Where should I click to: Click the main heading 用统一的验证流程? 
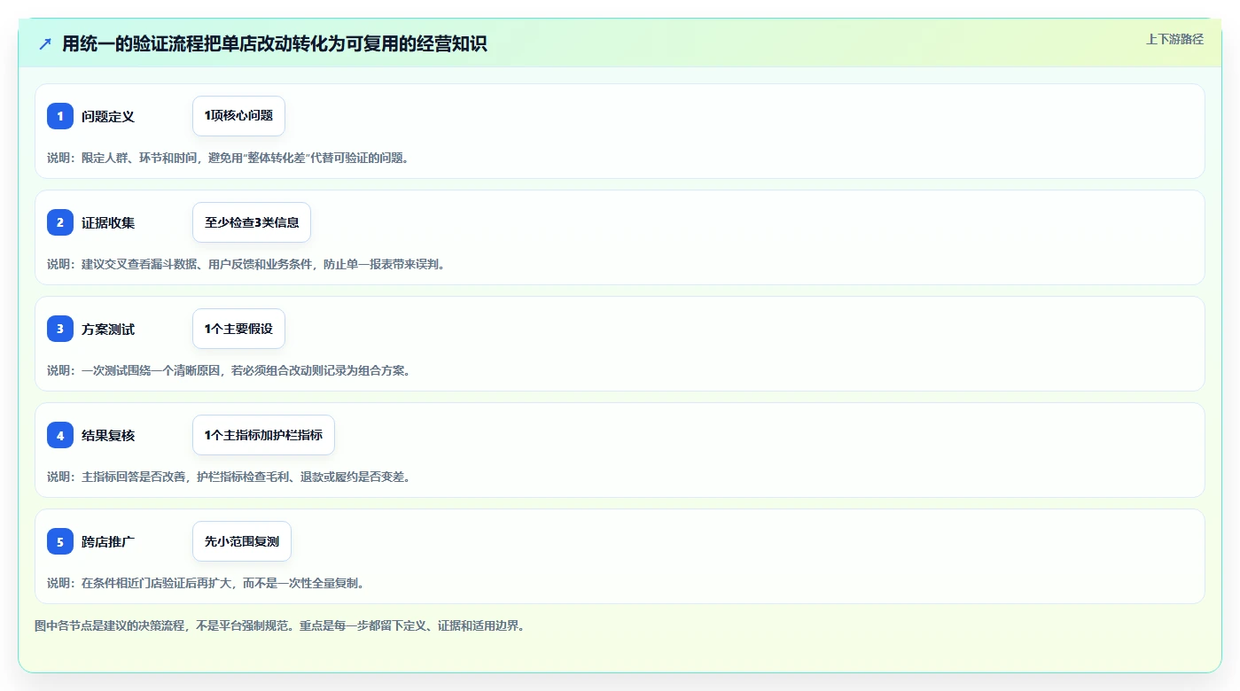tap(275, 43)
